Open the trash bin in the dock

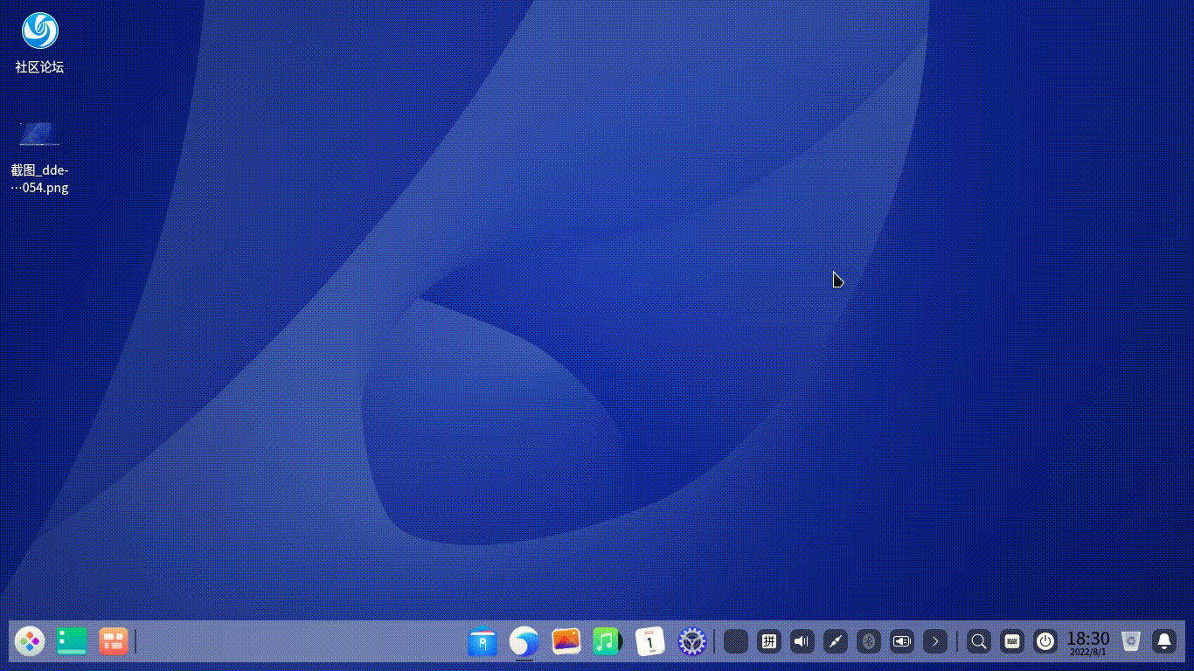click(1131, 642)
